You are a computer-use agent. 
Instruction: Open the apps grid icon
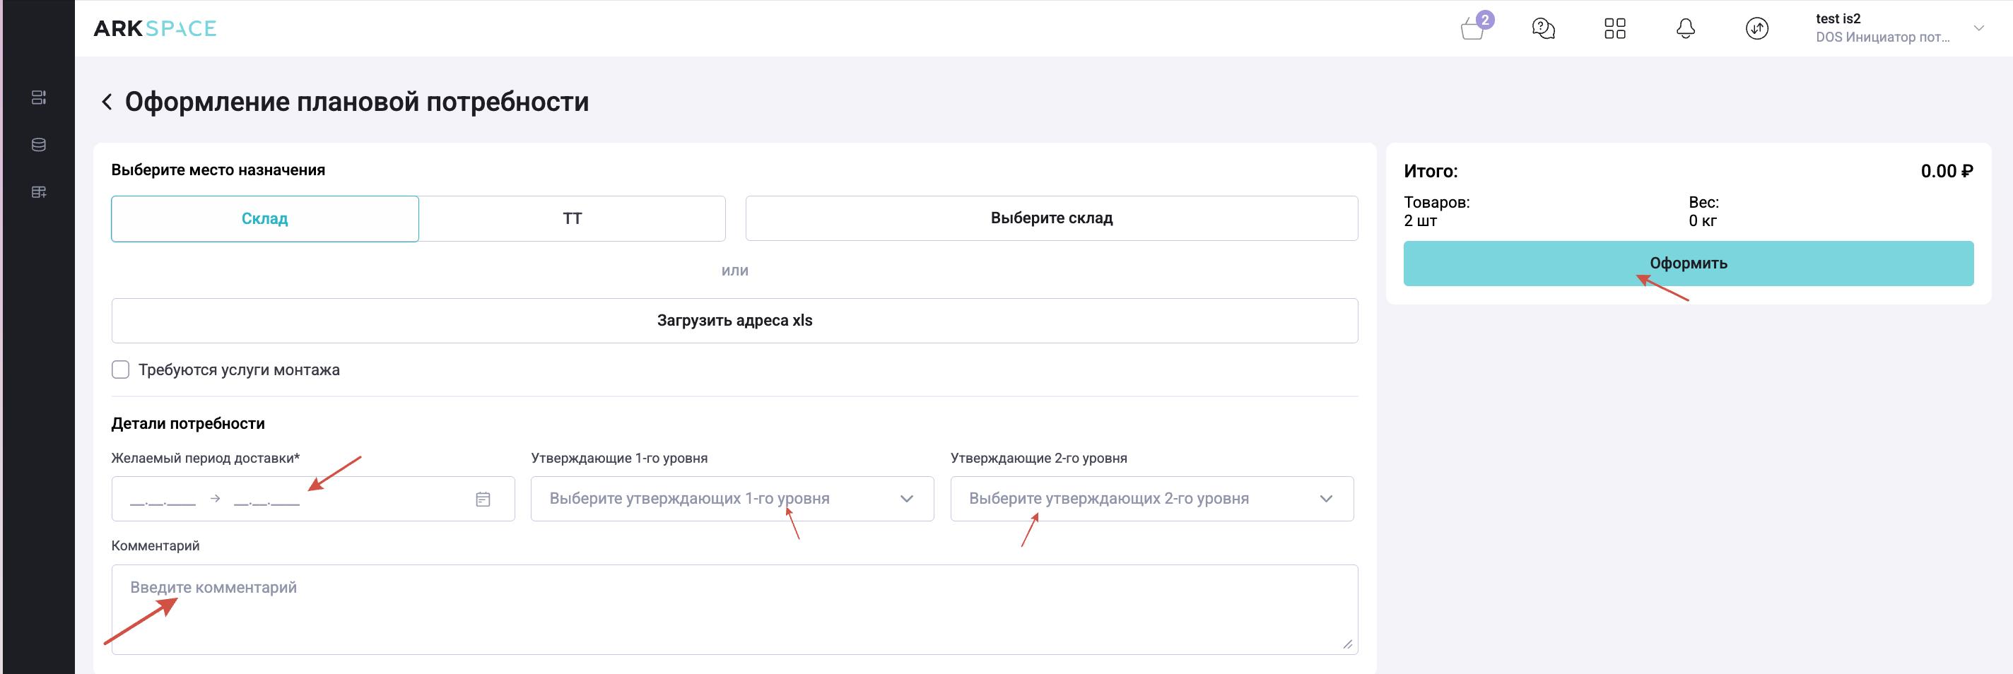pyautogui.click(x=1614, y=29)
